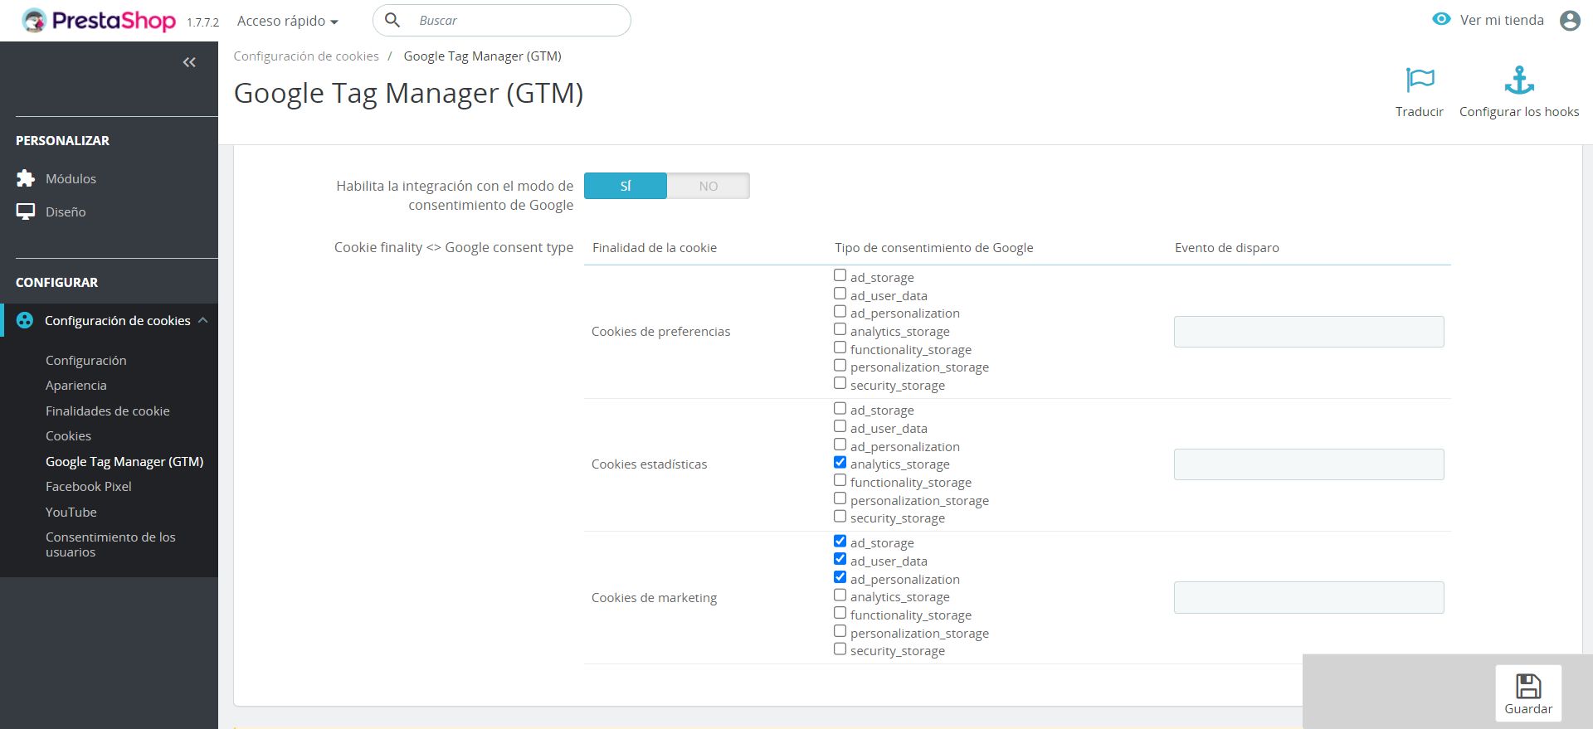This screenshot has height=729, width=1593.
Task: Check ad_user_data for Cookies de preferencias
Action: [840, 294]
